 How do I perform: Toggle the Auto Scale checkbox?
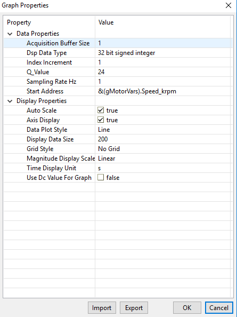(x=101, y=110)
